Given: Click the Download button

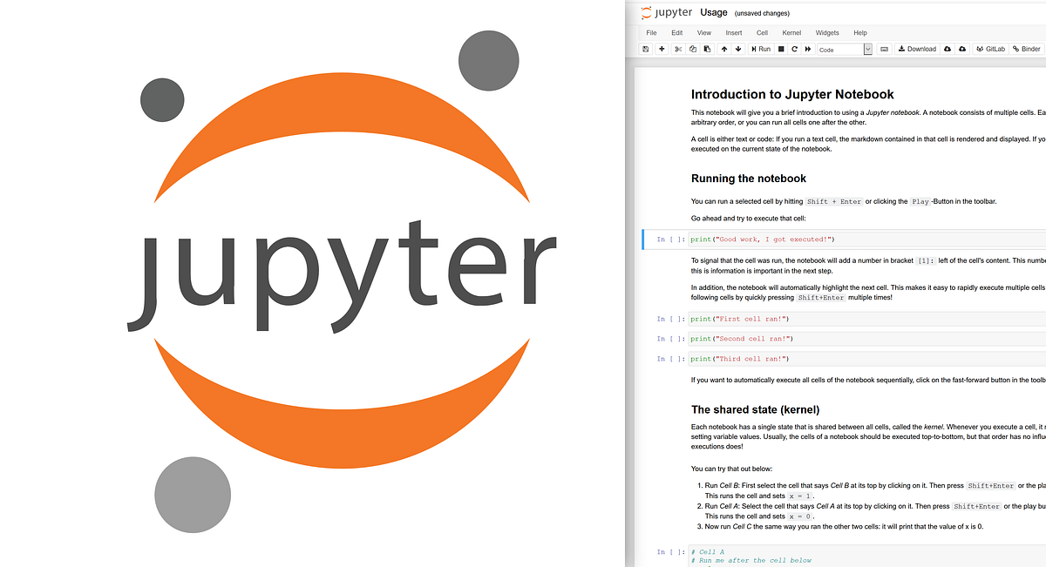Looking at the screenshot, I should pos(916,49).
